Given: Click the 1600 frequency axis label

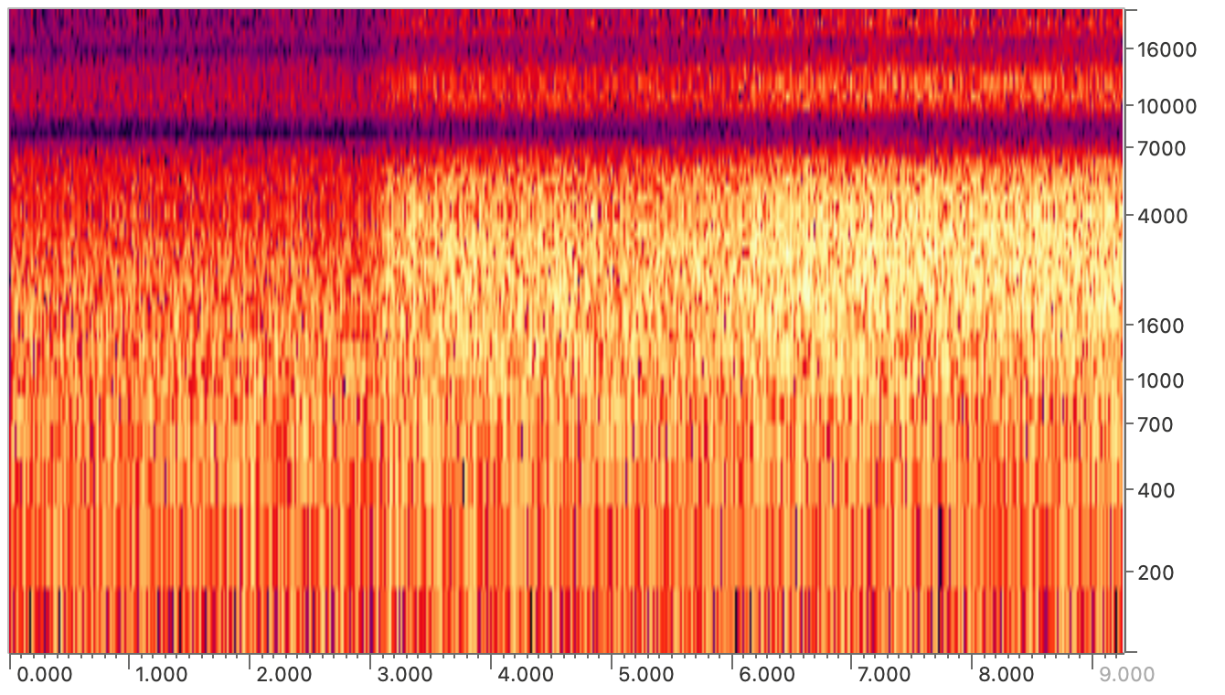Looking at the screenshot, I should click(1161, 326).
